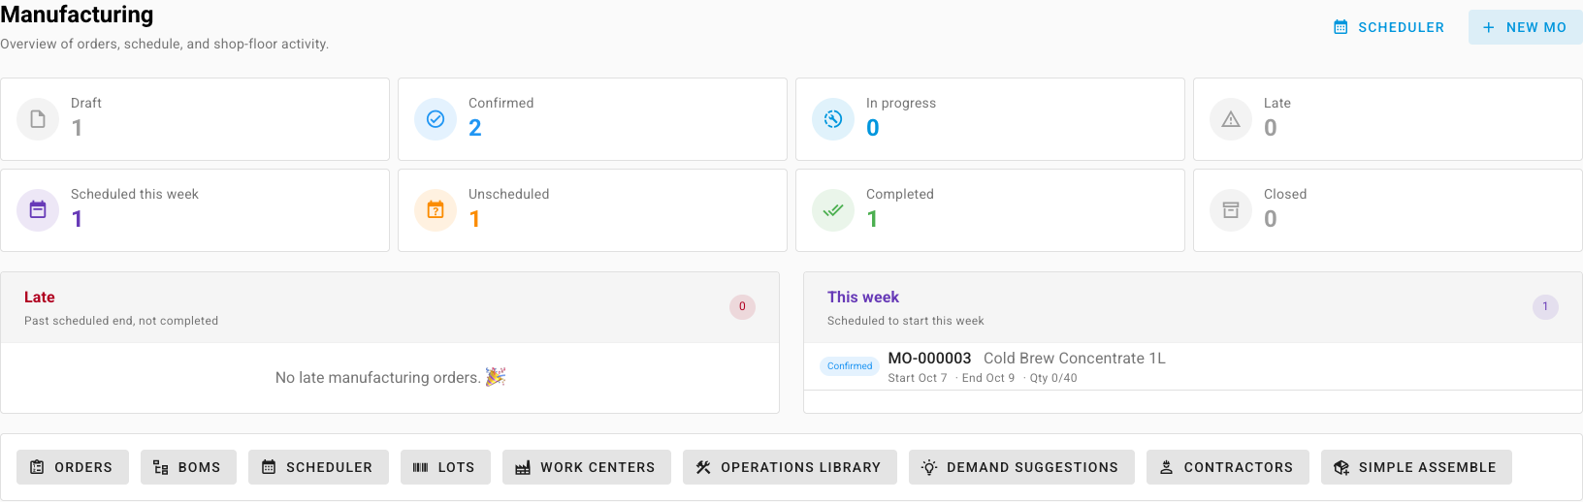Click the Confirmed checkmark circle icon
This screenshot has height=502, width=1583.
[436, 119]
